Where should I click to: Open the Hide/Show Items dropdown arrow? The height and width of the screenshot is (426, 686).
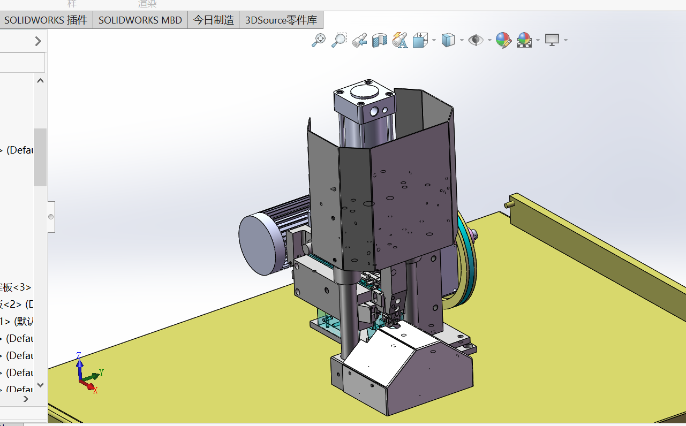click(489, 40)
